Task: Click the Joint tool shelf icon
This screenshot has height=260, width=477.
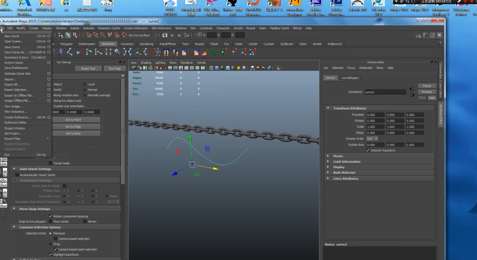Action: tap(70, 52)
